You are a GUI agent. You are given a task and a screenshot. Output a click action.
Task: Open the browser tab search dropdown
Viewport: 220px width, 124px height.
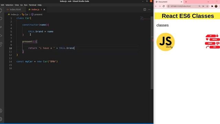coord(208,2)
